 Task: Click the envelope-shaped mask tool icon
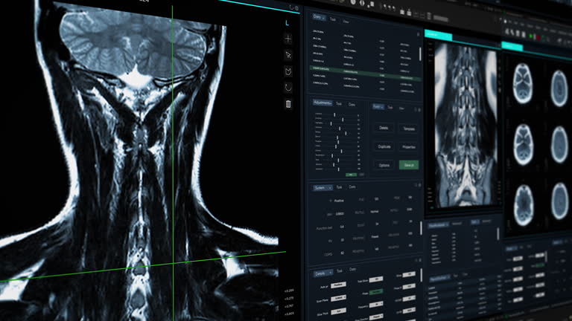(288, 71)
